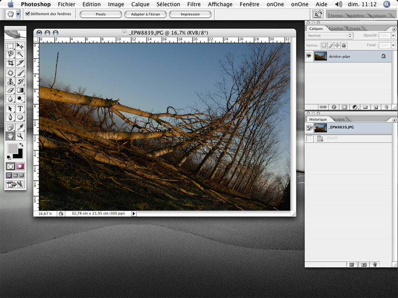Viewport: 398px width, 298px height.
Task: Select the Brush tool
Action: point(20,73)
